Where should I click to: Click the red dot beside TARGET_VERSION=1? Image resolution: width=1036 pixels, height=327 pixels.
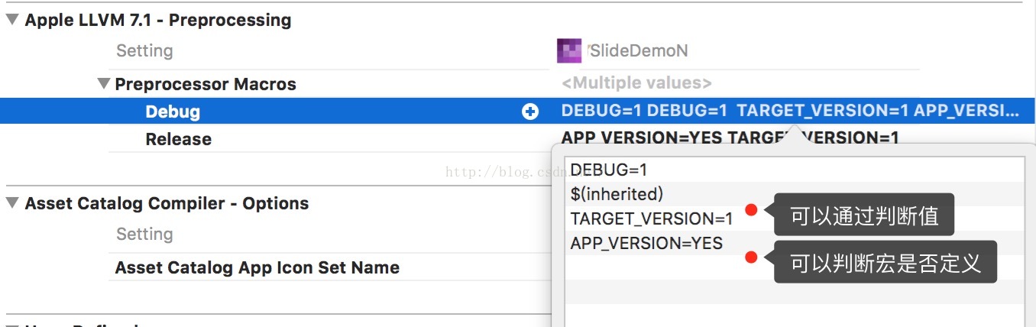click(x=751, y=210)
